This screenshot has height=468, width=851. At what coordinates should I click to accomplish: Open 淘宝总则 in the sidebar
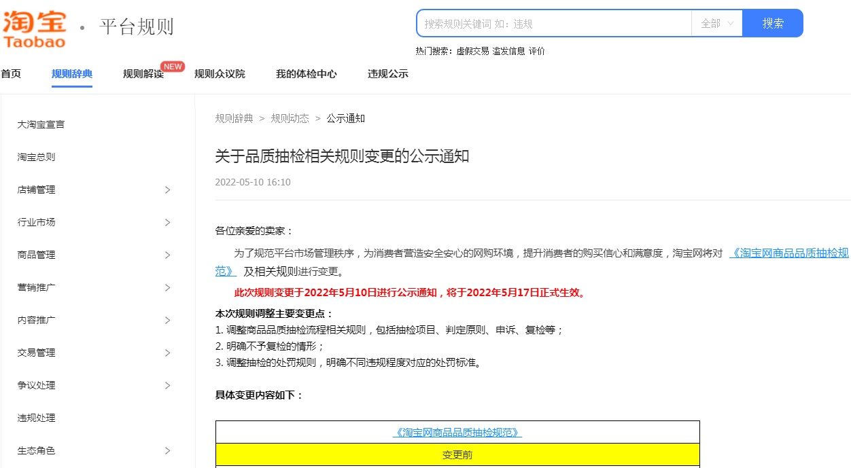(x=37, y=157)
